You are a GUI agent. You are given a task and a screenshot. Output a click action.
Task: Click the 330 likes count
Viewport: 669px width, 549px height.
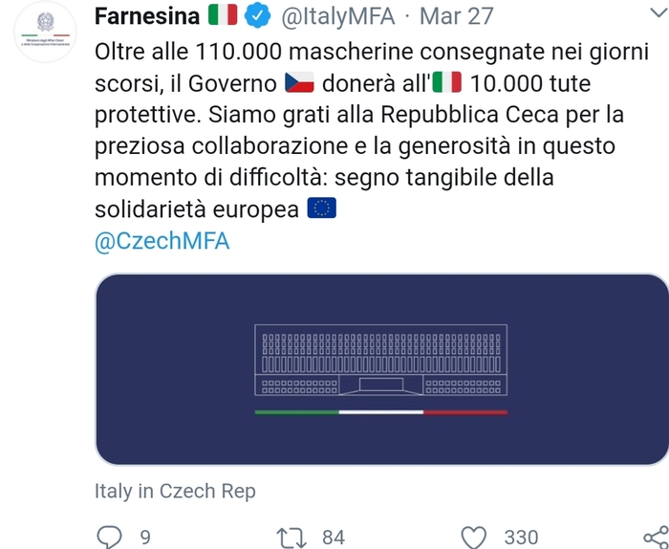[x=521, y=537]
